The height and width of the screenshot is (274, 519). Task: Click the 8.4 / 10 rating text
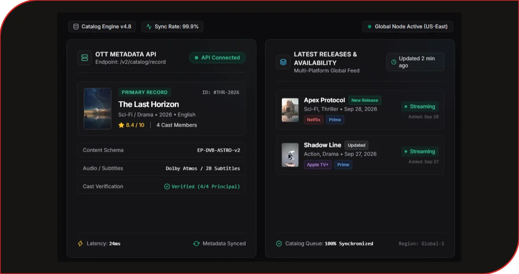tap(135, 125)
